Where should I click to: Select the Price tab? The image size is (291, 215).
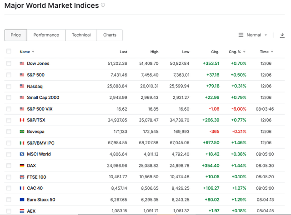click(16, 35)
